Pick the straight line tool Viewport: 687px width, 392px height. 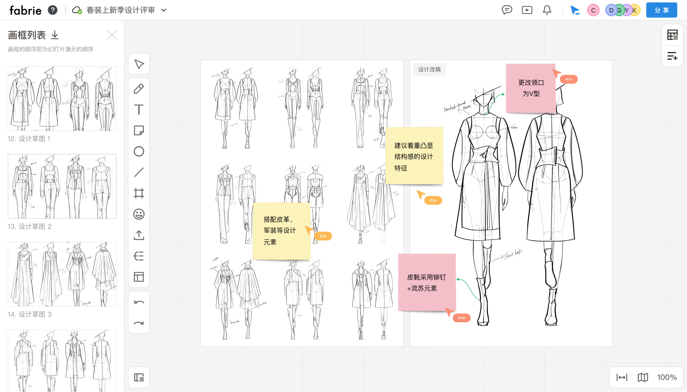tap(139, 172)
